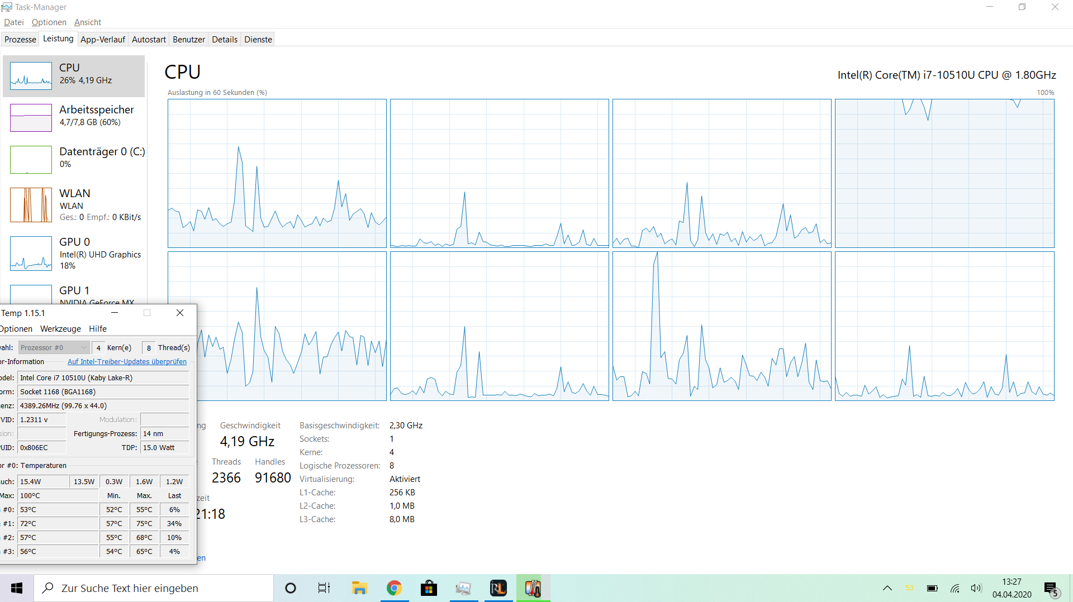
Task: Click core #1 temperature 72°C field
Action: 58,523
